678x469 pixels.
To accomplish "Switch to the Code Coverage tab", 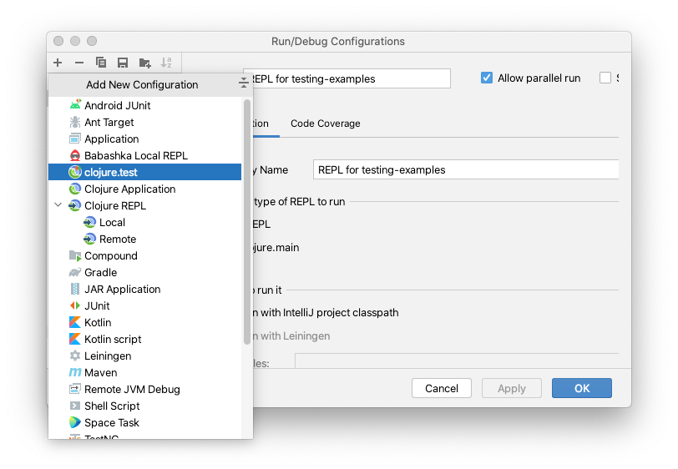I will [x=325, y=124].
